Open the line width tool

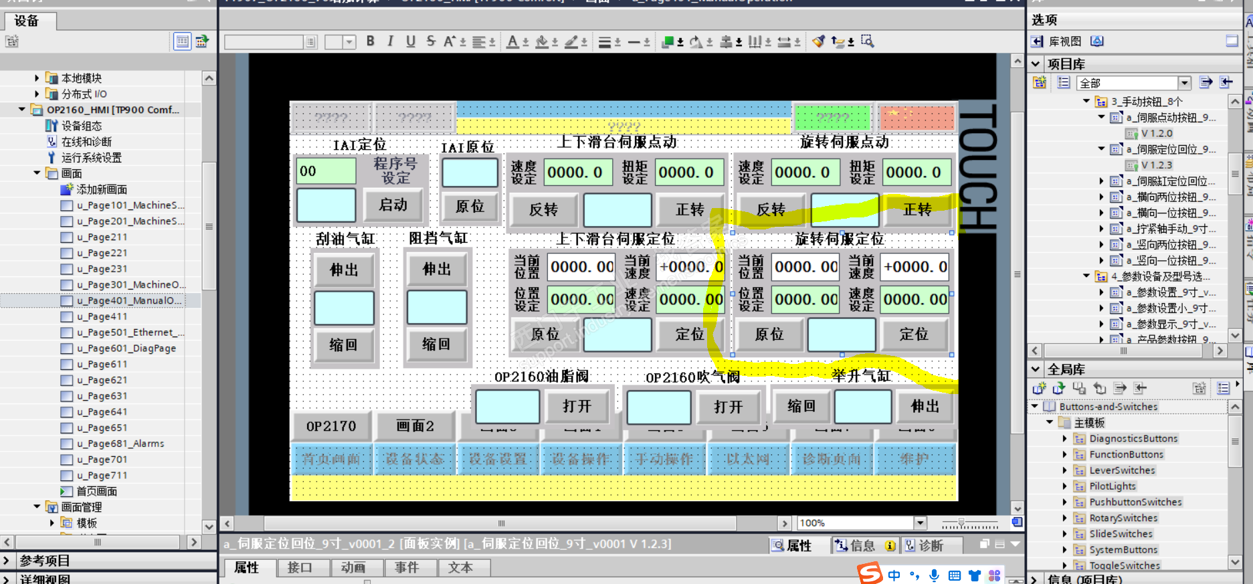pos(609,41)
